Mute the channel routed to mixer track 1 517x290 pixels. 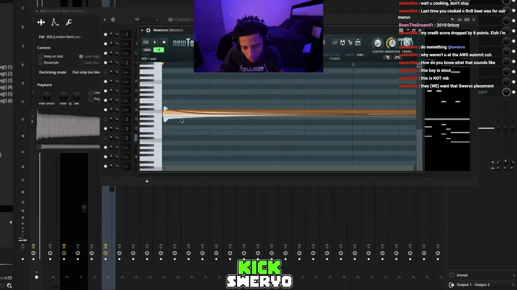pos(105,34)
